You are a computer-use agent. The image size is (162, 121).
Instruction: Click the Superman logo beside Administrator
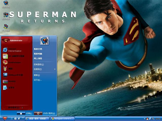6,40
